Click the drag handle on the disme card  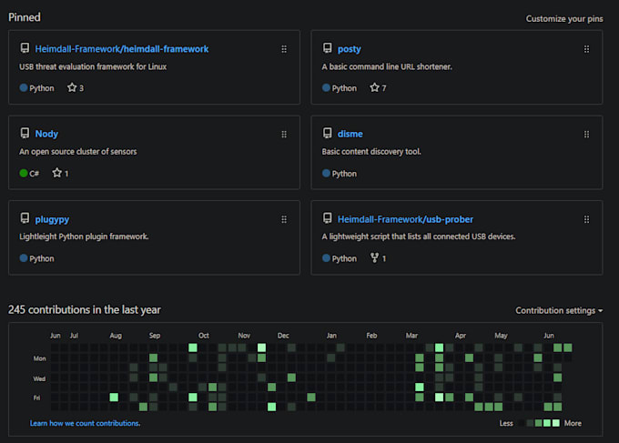(586, 134)
